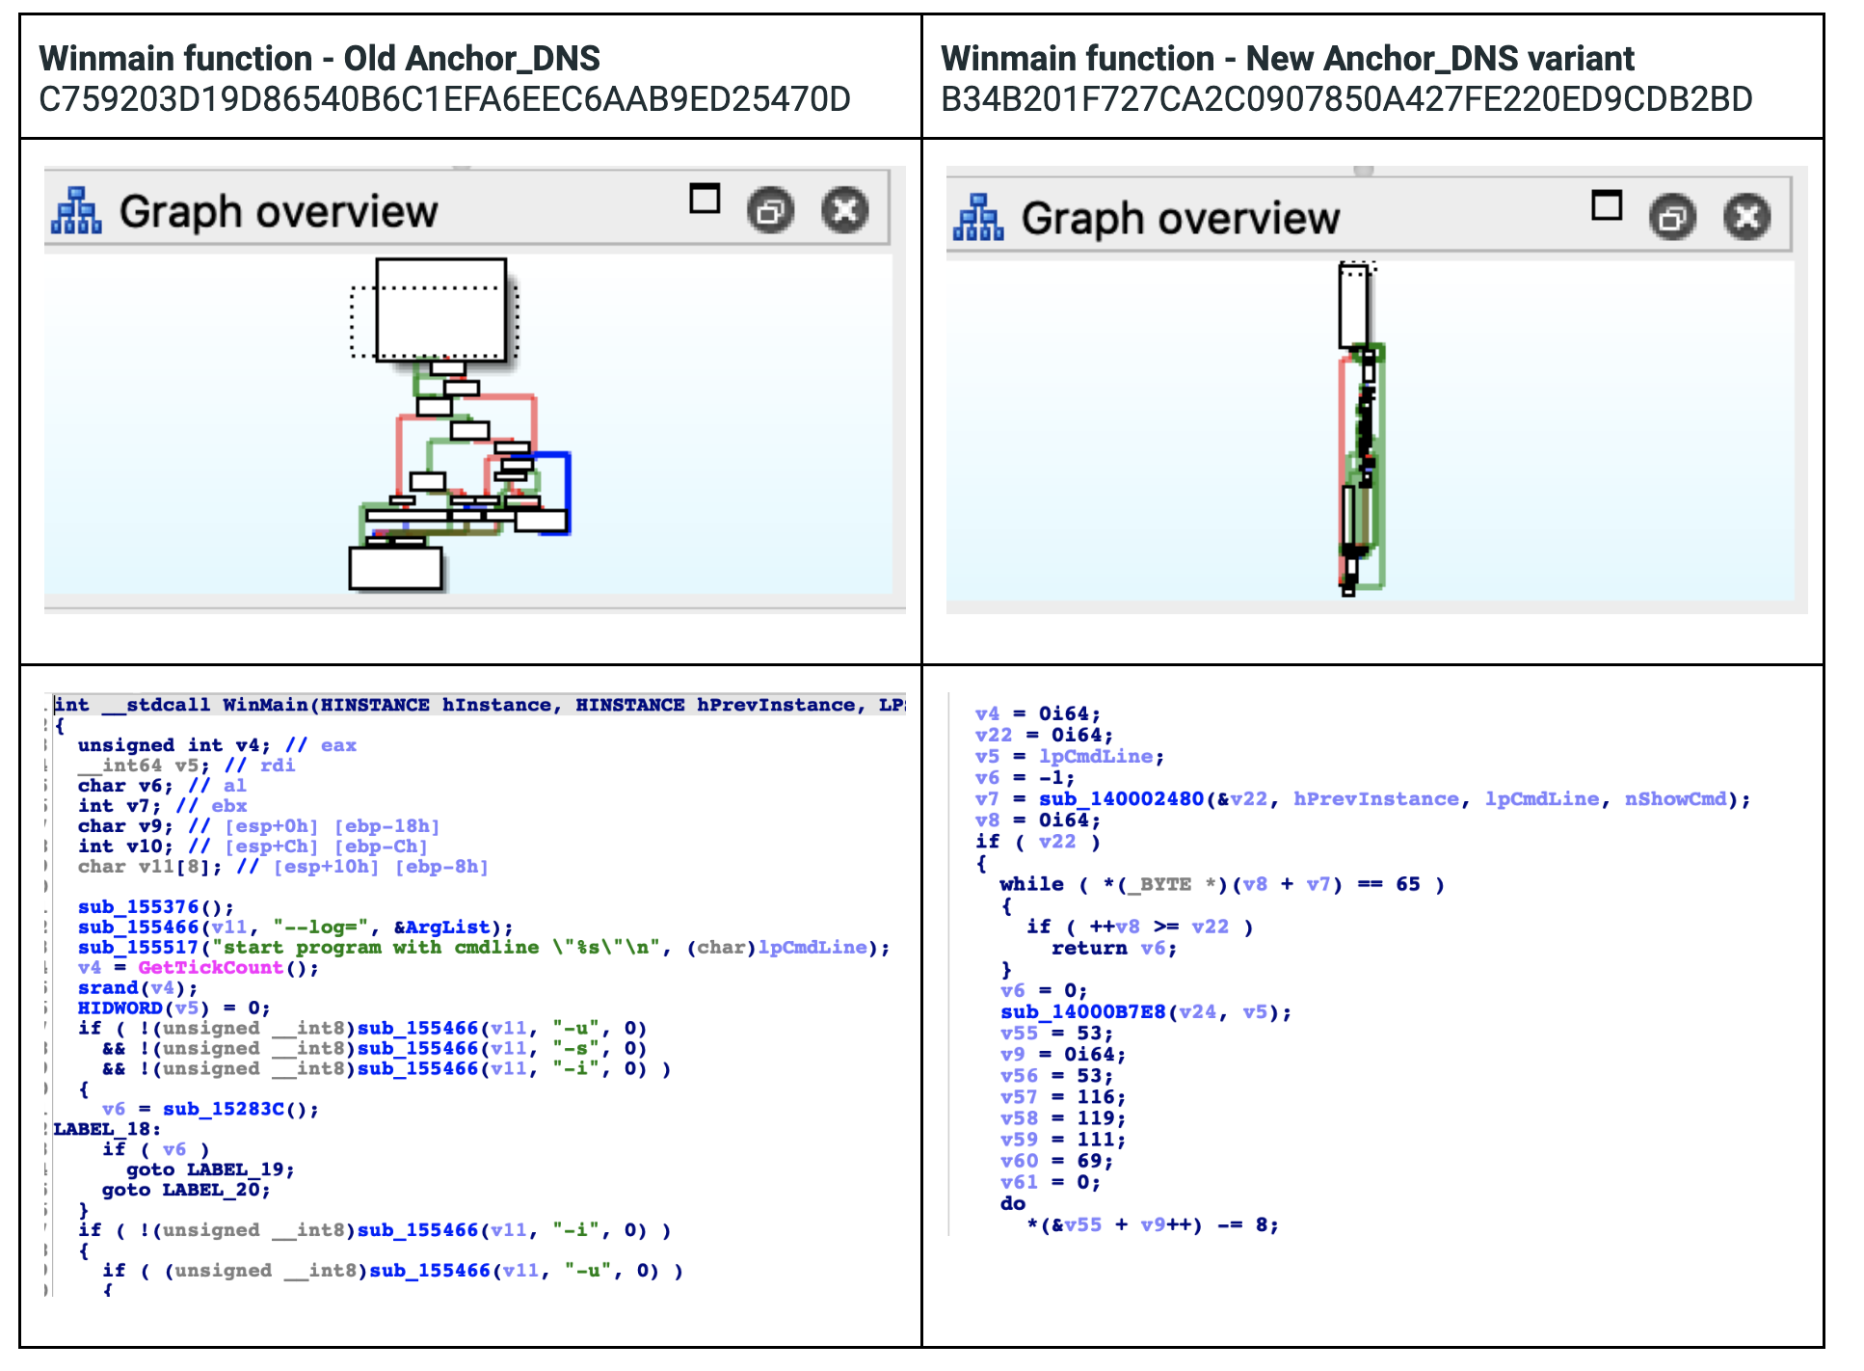Click the LABEL_18 label

click(x=107, y=1129)
